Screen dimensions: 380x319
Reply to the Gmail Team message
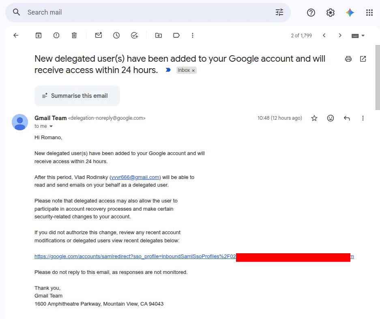tap(347, 118)
